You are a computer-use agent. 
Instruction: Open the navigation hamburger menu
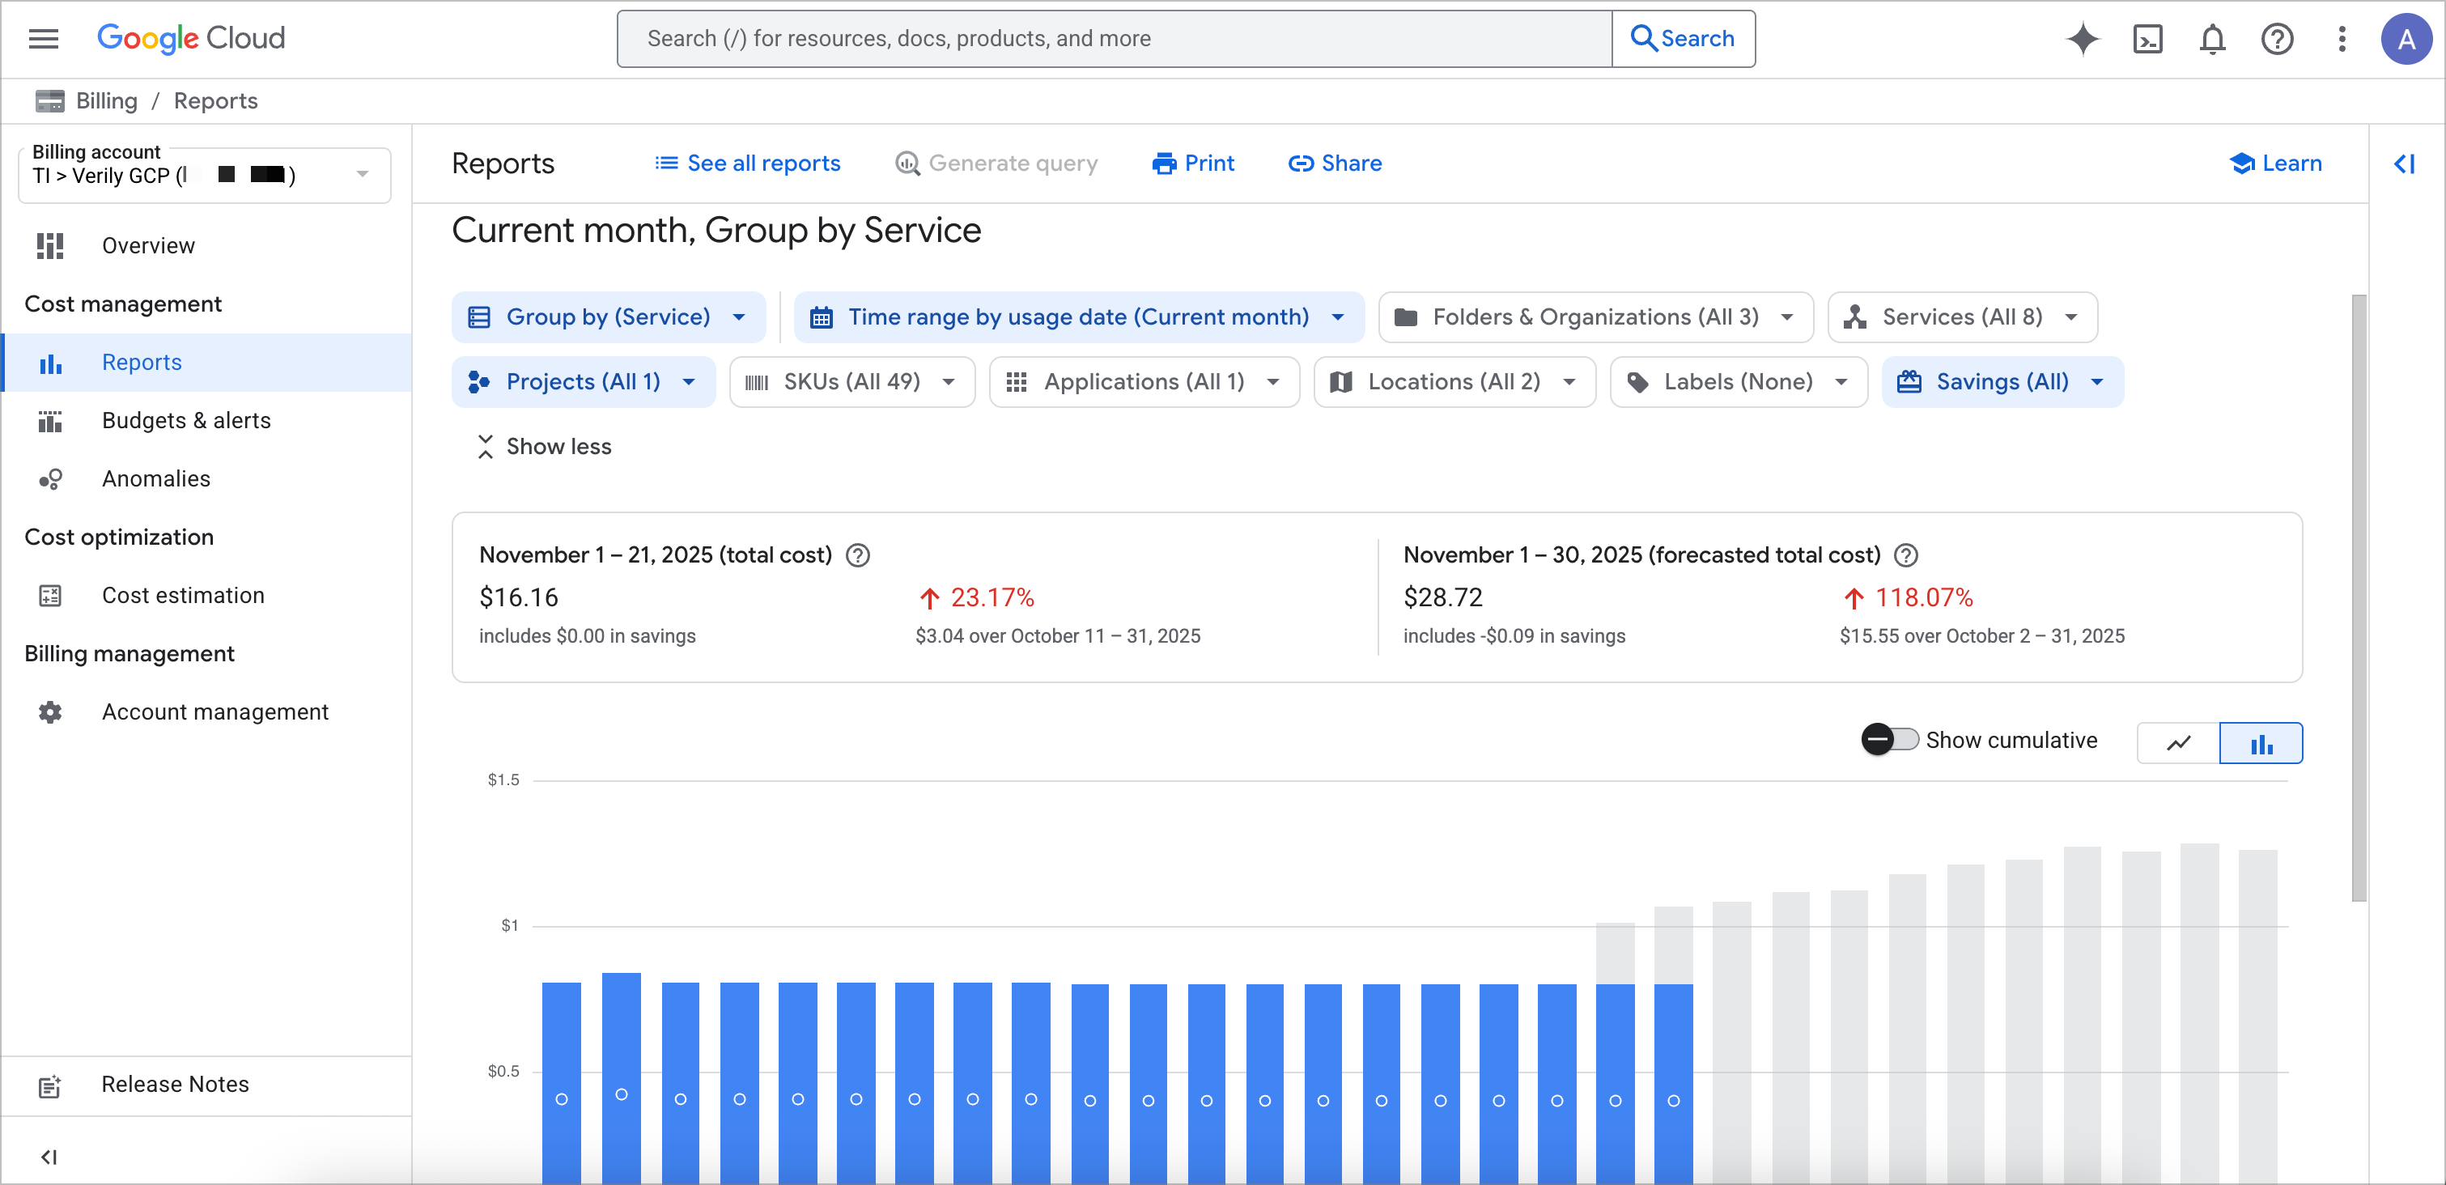(43, 38)
